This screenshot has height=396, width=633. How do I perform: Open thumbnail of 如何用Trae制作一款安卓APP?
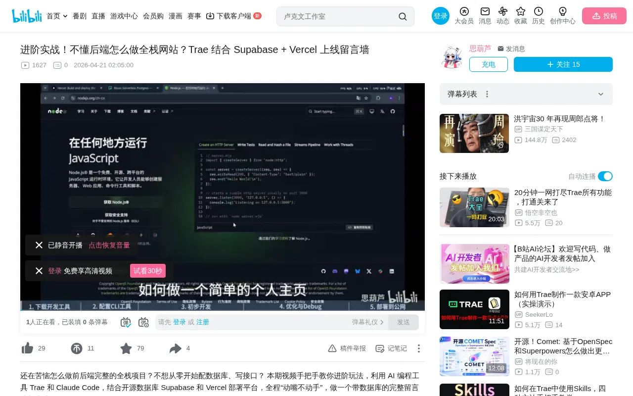pyautogui.click(x=474, y=309)
